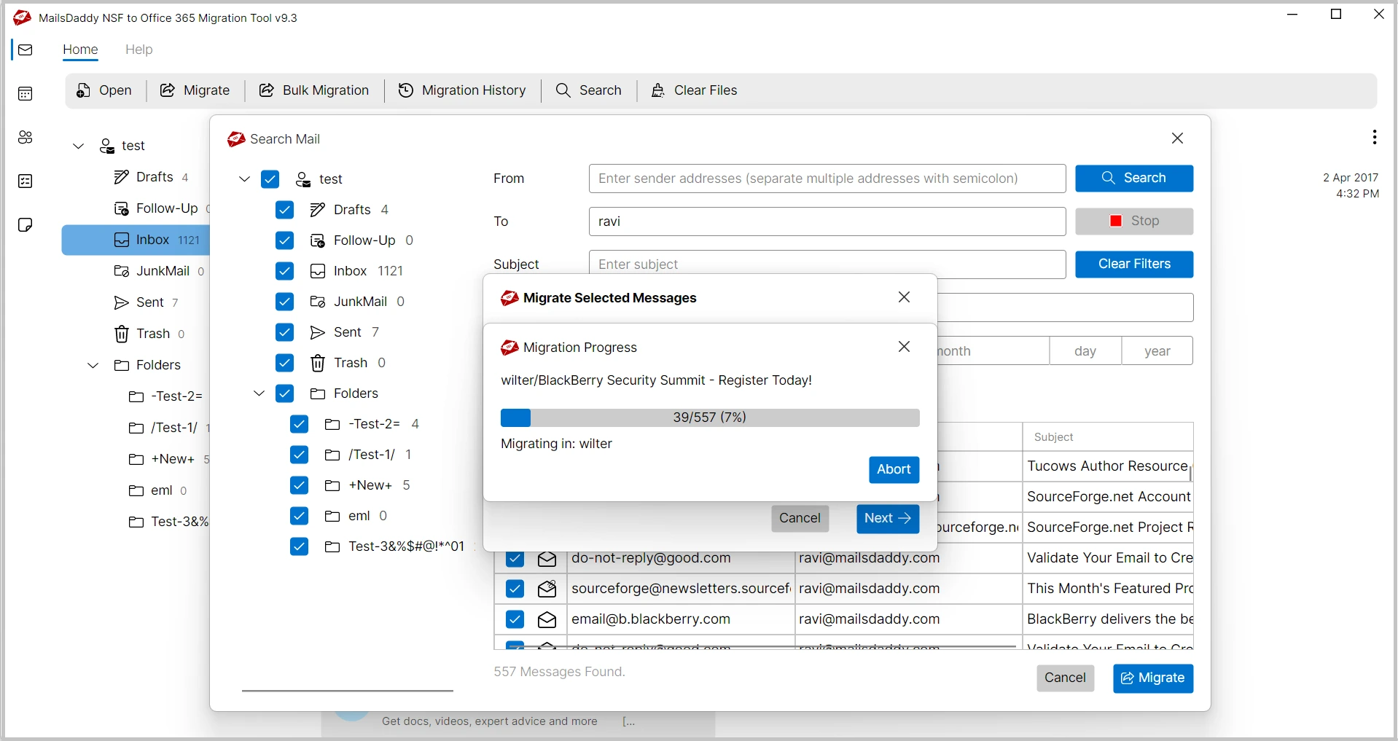Viewport: 1398px width, 741px height.
Task: Open the notes icon in sidebar
Action: tap(26, 225)
